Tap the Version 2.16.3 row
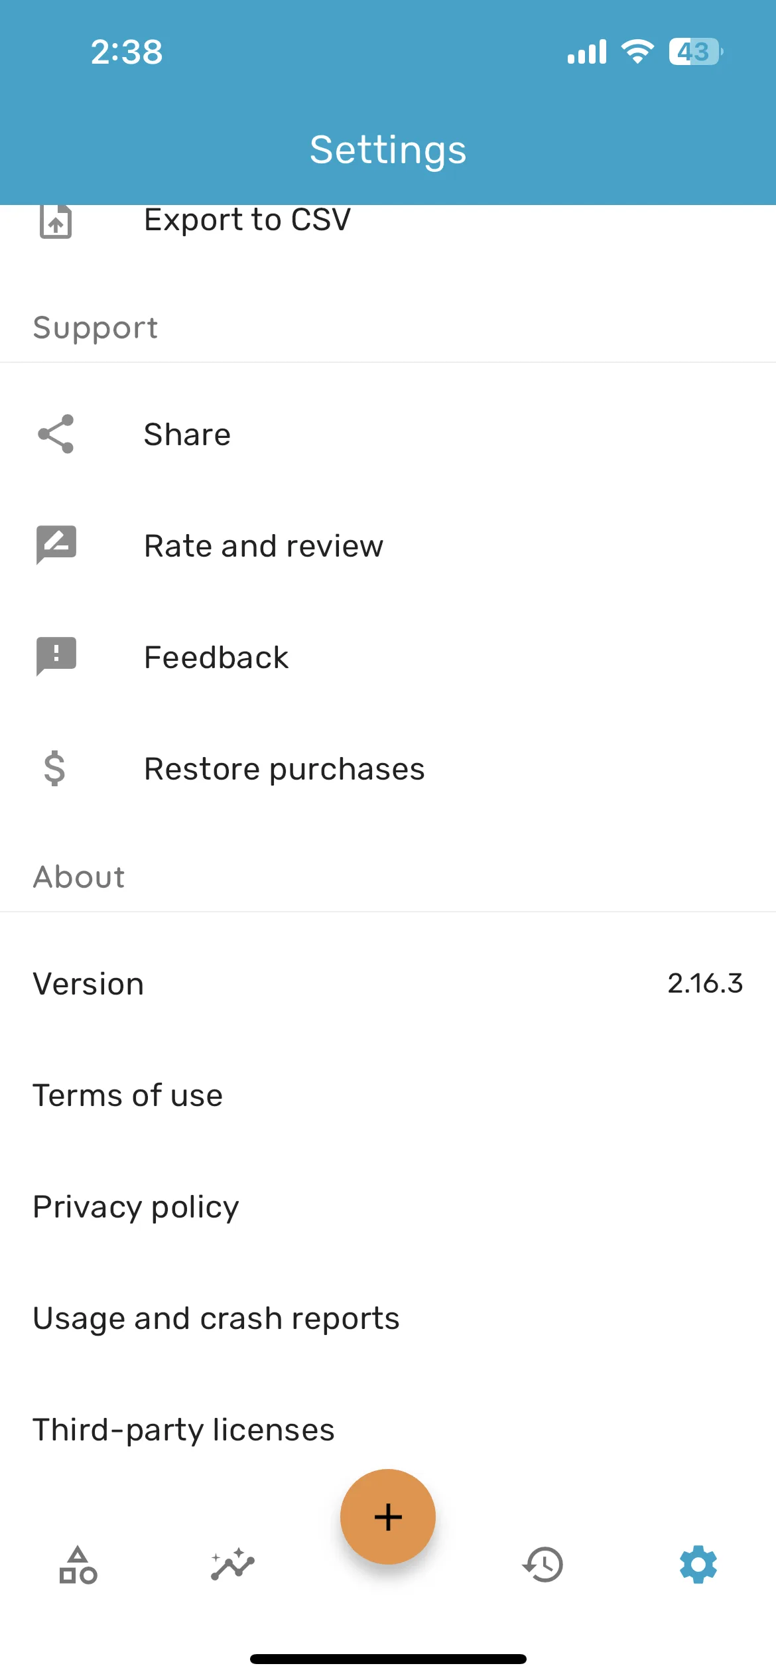The width and height of the screenshot is (776, 1680). (388, 983)
